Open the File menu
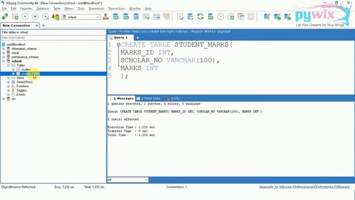Screen dimensions: 355x200 (4, 9)
